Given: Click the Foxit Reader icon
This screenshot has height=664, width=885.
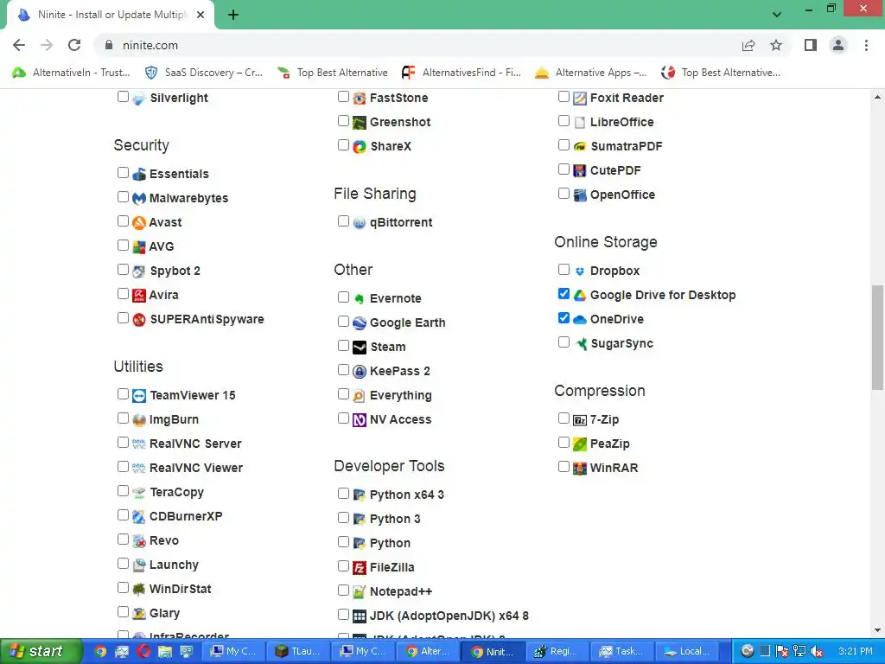Looking at the screenshot, I should click(x=580, y=99).
